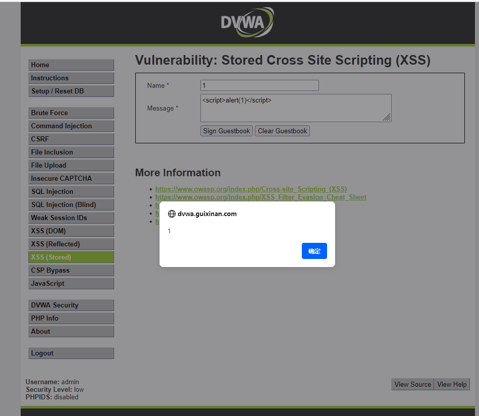The image size is (479, 416).
Task: Navigate to SQL Injection (Blind)
Action: (71, 204)
